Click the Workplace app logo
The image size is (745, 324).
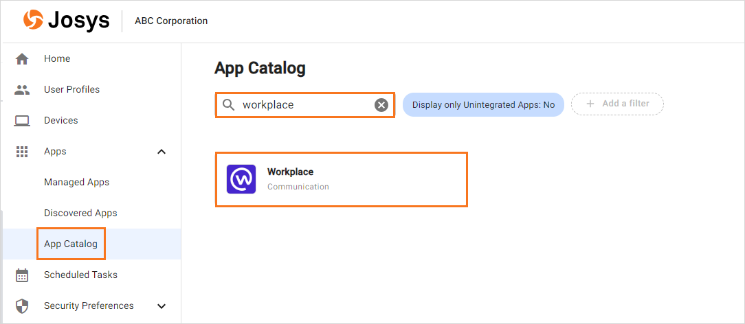[241, 179]
